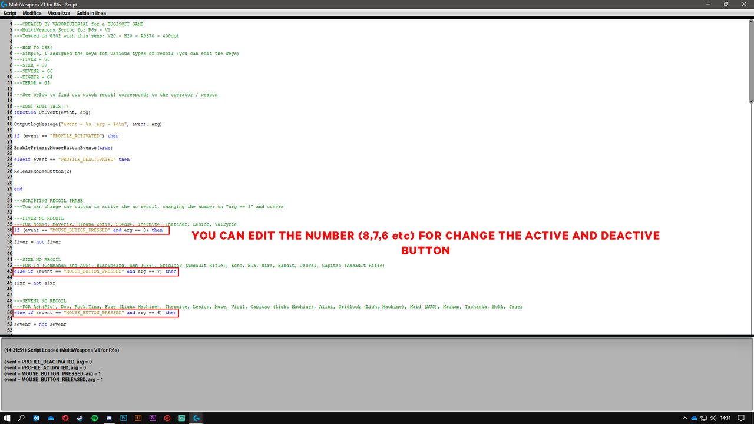
Task: Launch Premiere Pro from the taskbar
Action: click(153, 418)
